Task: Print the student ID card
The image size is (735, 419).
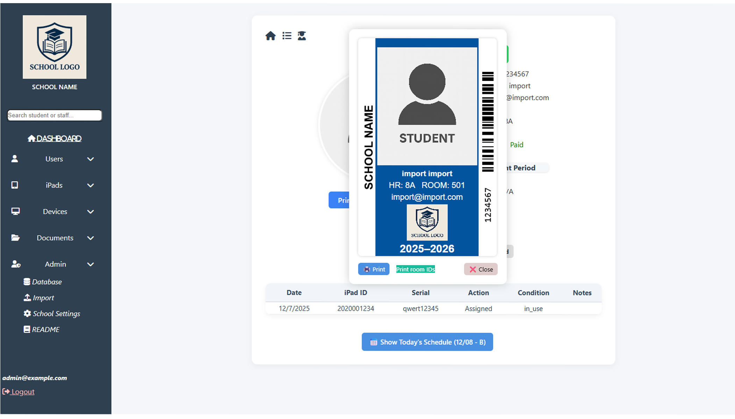Action: point(373,269)
